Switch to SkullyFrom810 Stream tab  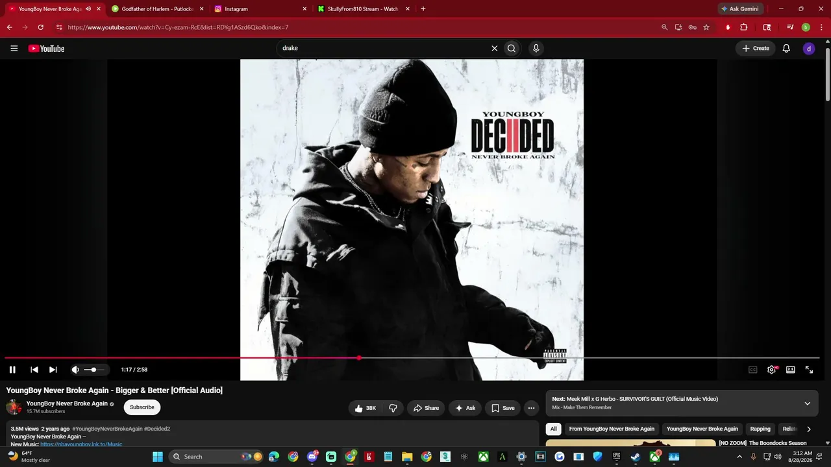pyautogui.click(x=362, y=9)
